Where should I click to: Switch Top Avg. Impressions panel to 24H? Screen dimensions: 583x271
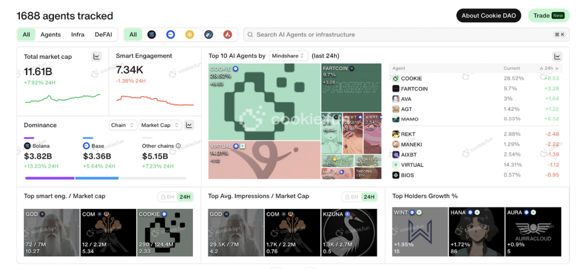click(x=369, y=196)
